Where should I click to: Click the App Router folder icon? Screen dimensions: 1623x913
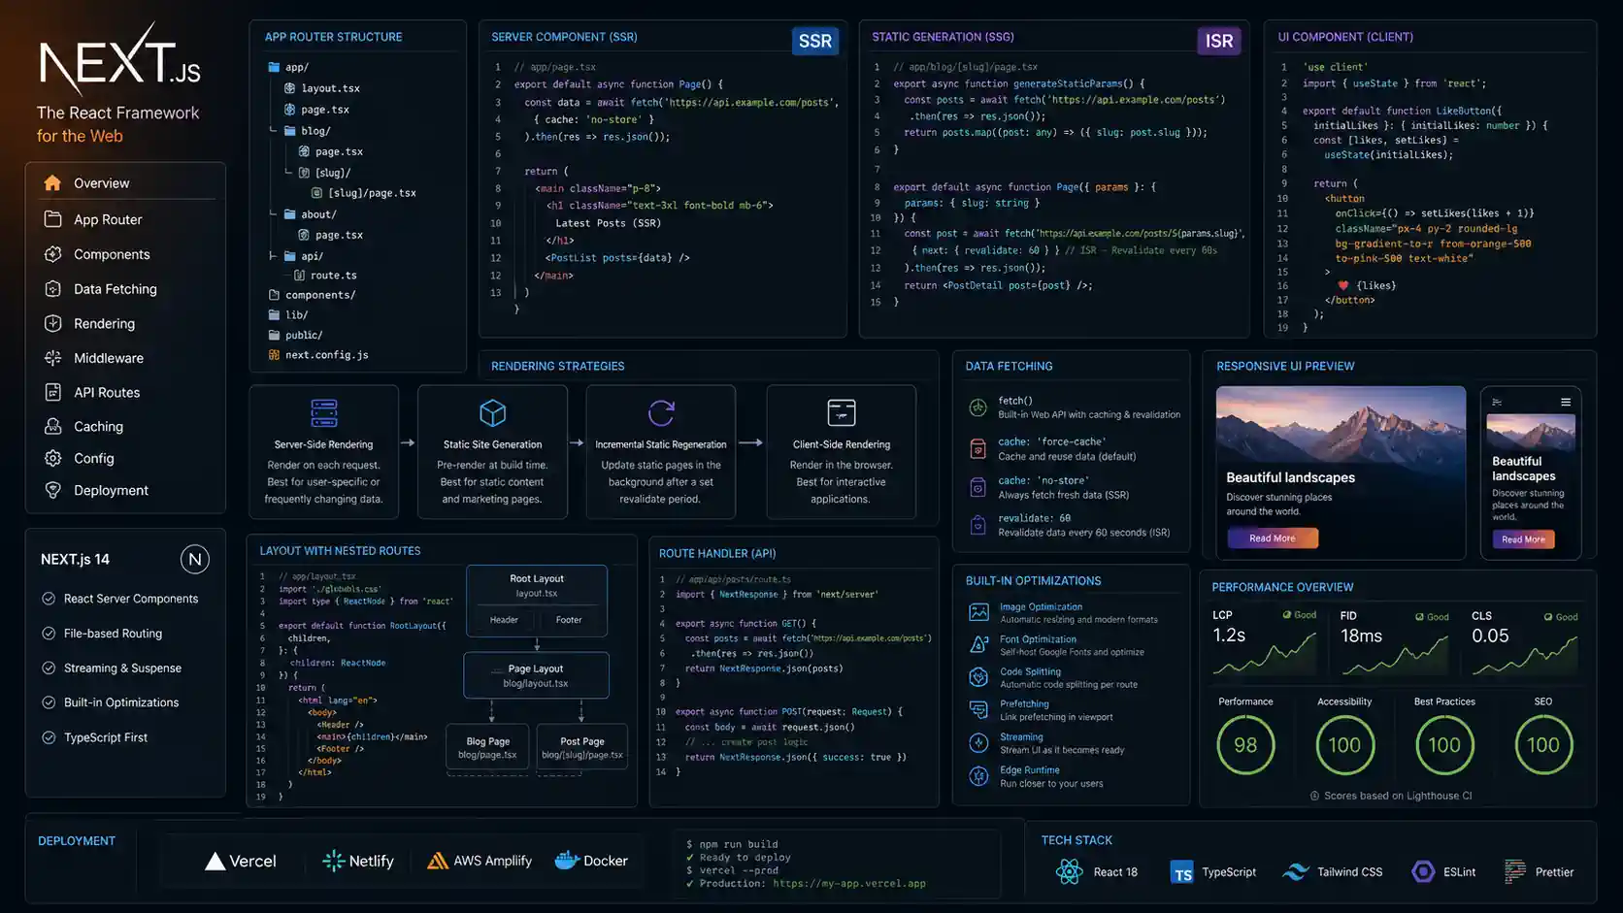52,219
